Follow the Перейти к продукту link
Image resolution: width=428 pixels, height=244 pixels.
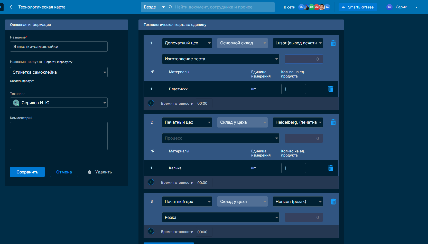[58, 62]
